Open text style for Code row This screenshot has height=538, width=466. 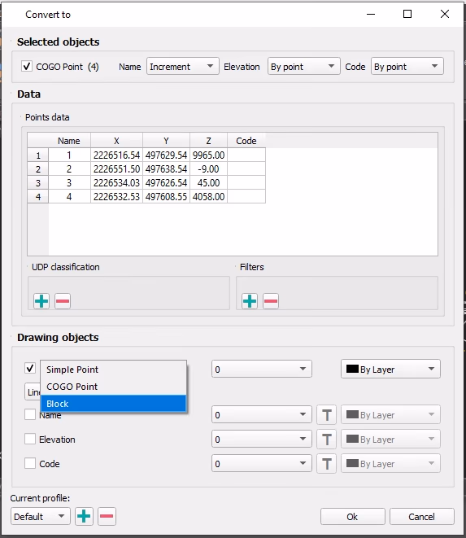pos(326,464)
